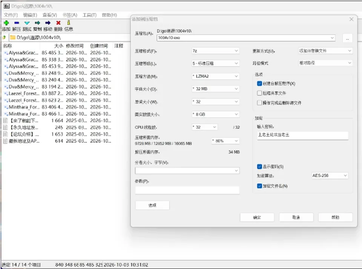Click the file icon of 【论坛介绍】
The width and height of the screenshot is (362, 269).
point(5,134)
